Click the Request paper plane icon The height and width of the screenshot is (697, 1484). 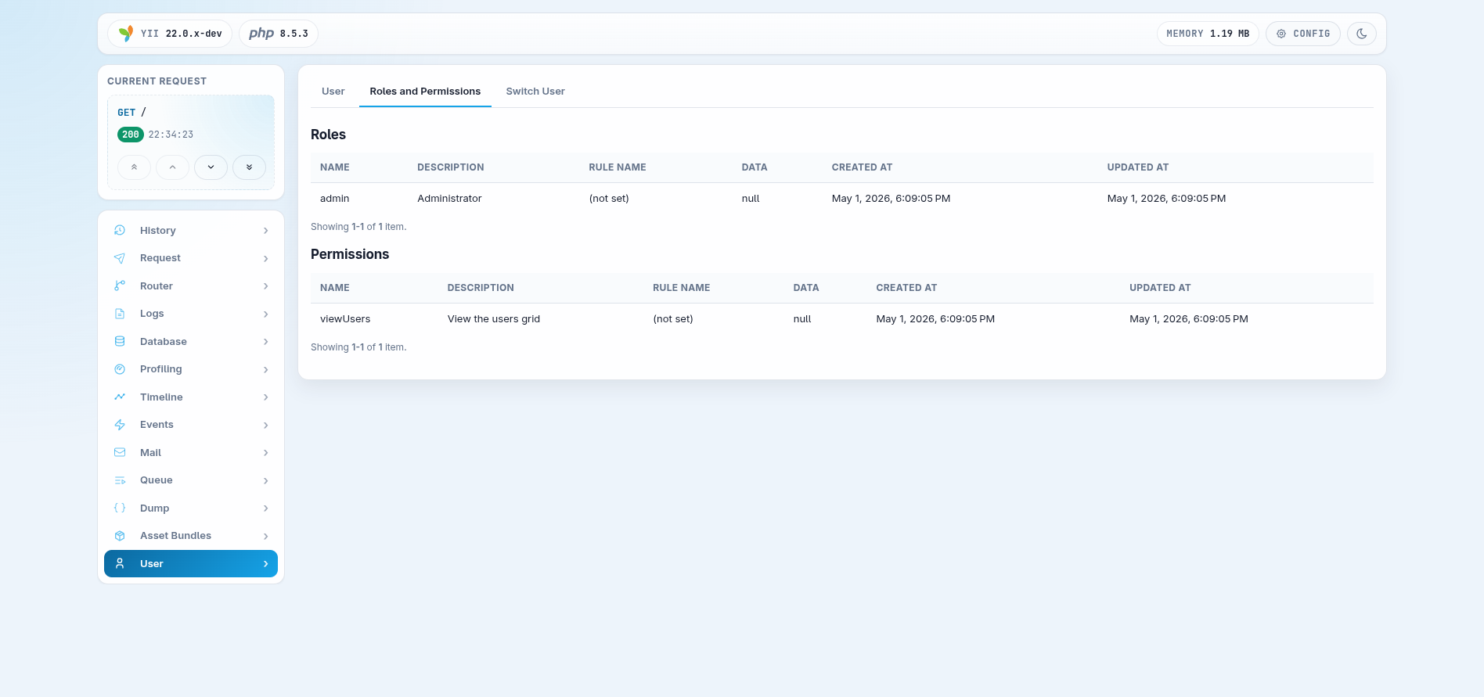120,258
